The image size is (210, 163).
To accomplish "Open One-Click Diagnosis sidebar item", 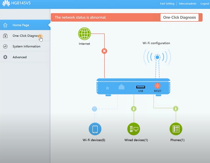I will coord(26,36).
